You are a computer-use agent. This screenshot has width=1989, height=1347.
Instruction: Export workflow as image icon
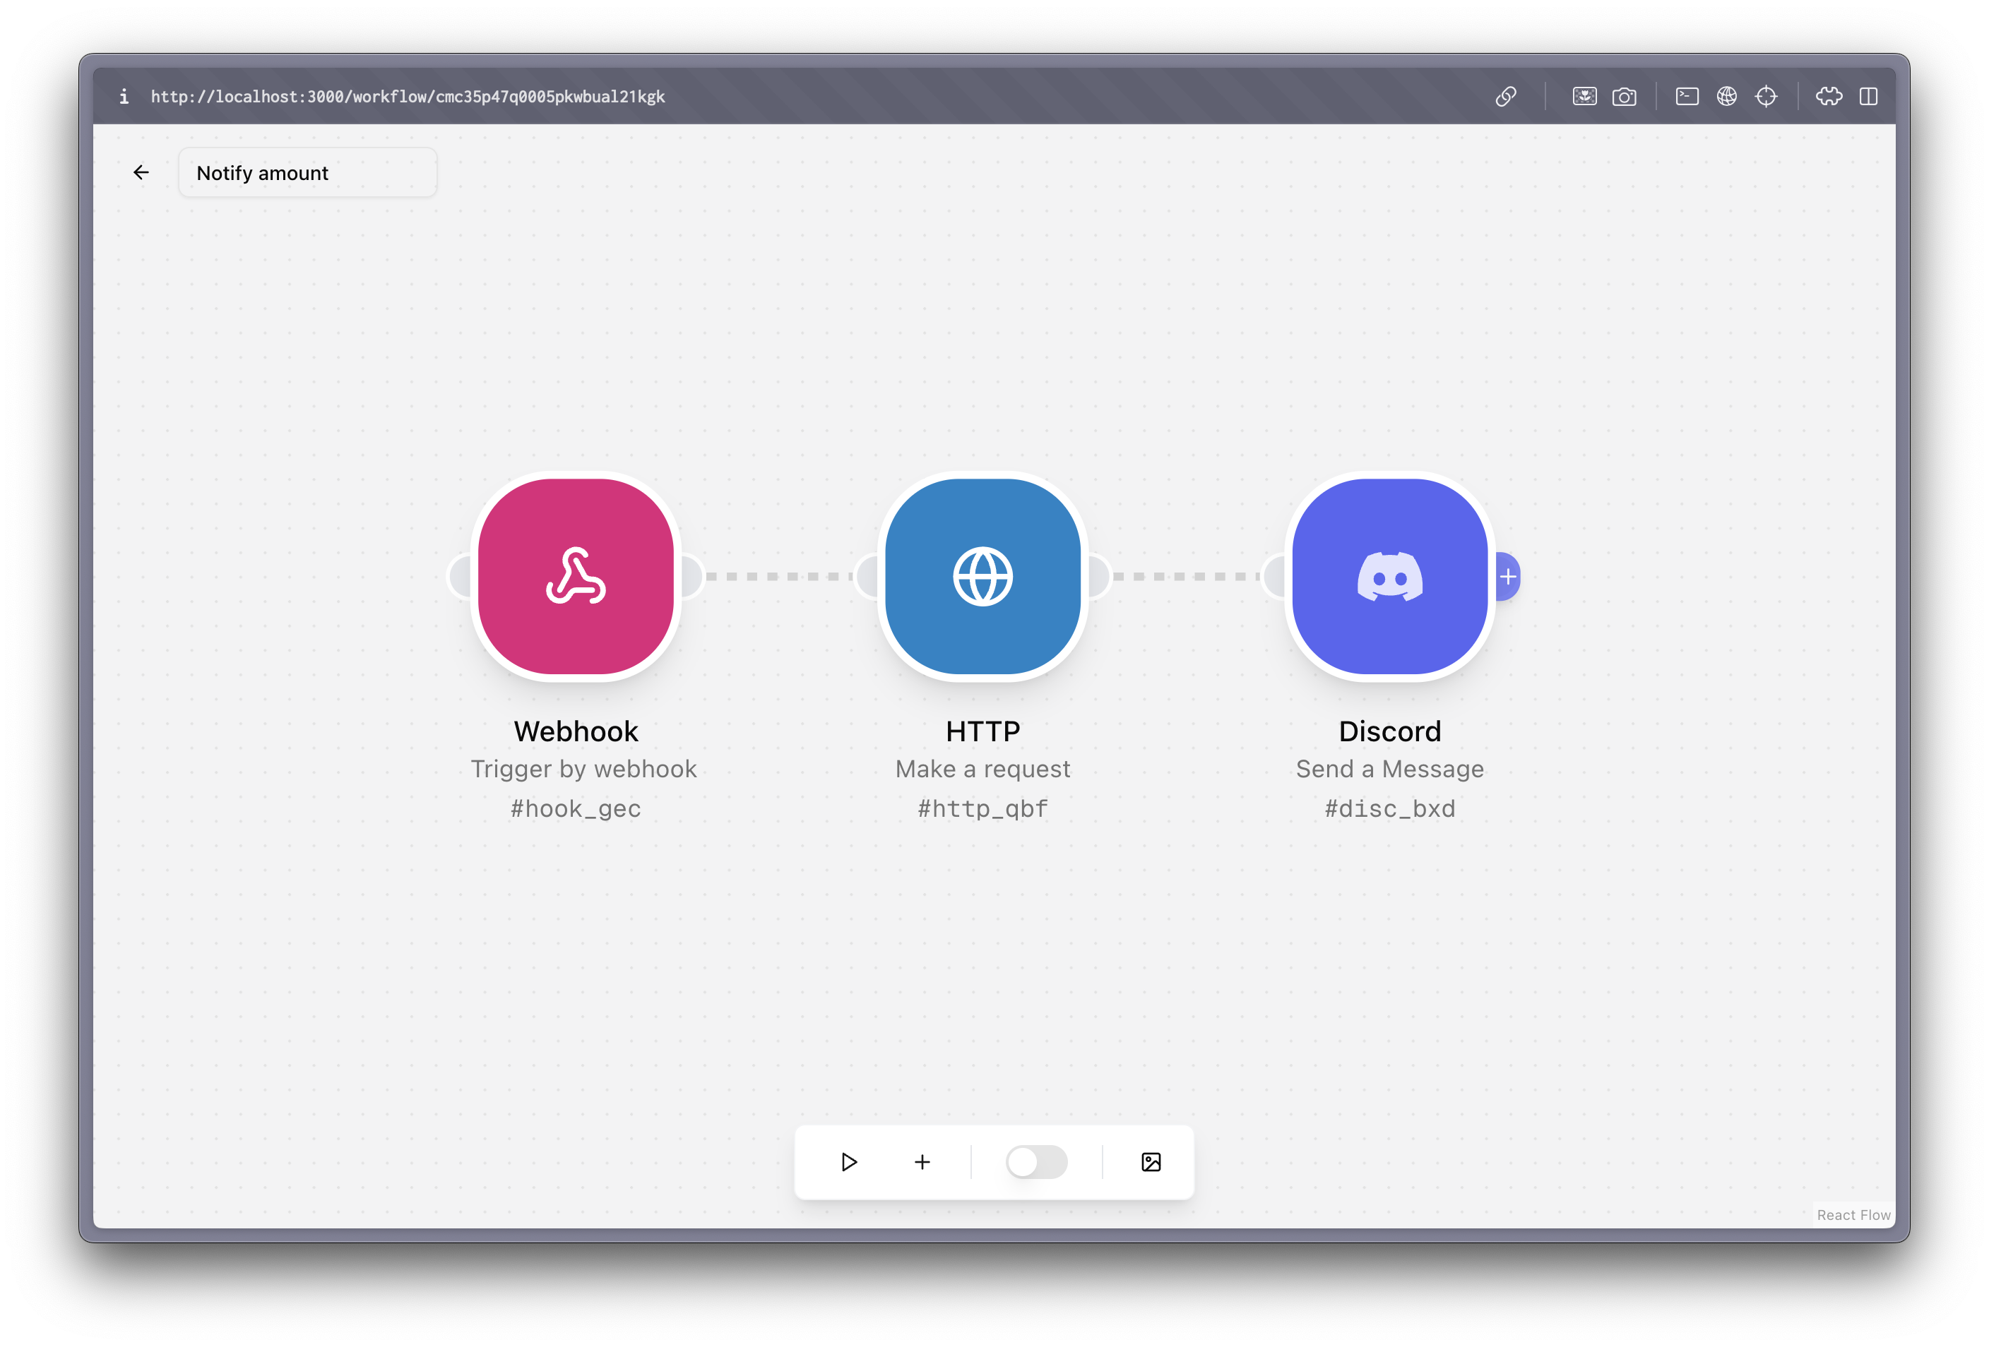point(1151,1162)
